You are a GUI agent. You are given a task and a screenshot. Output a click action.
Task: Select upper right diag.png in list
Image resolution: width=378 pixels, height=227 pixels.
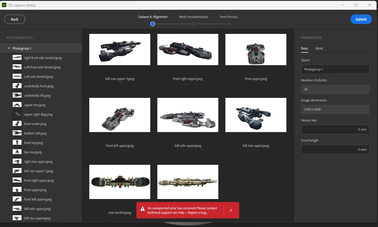pyautogui.click(x=41, y=114)
